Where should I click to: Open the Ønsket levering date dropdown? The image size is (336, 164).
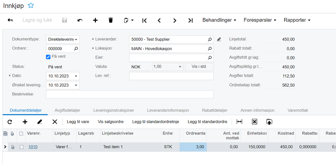click(76, 85)
